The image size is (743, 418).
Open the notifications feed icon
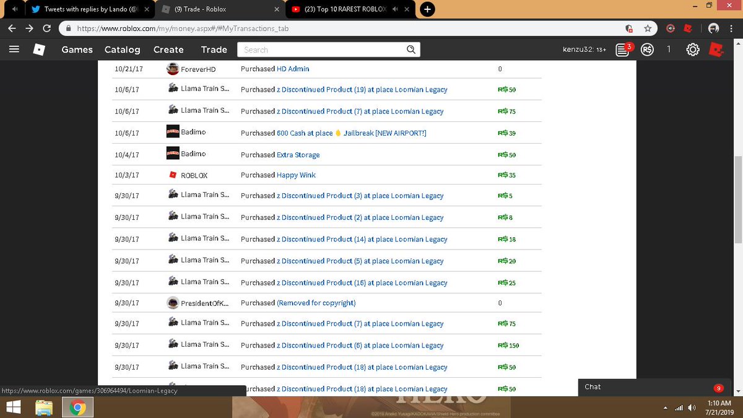click(622, 50)
